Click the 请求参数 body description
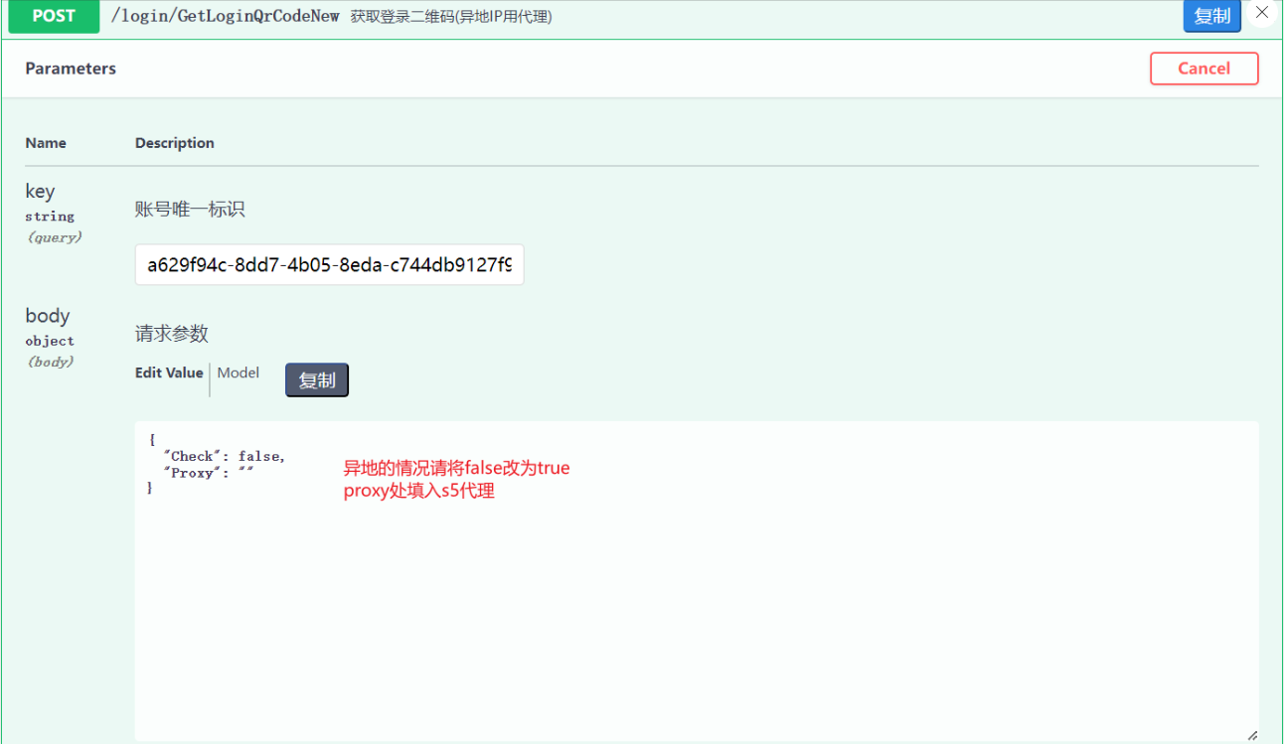The width and height of the screenshot is (1284, 744). pos(172,334)
